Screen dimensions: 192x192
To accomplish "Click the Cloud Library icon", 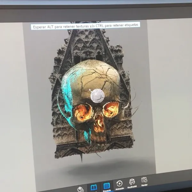I will point(81,189).
